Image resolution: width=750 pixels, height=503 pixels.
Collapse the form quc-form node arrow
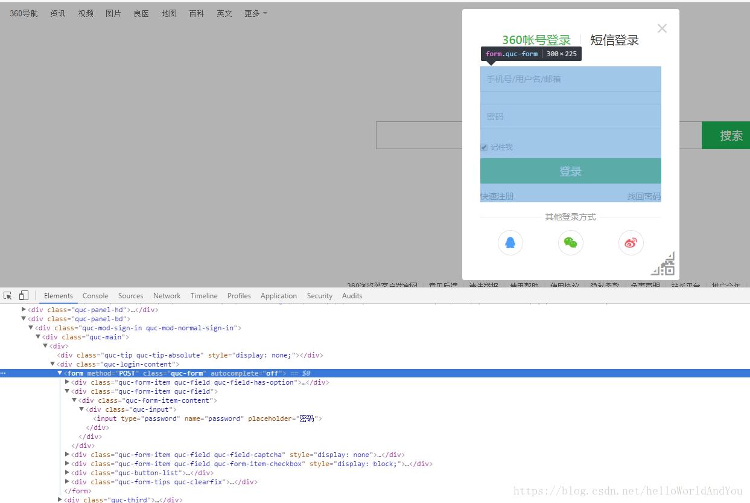[60, 373]
